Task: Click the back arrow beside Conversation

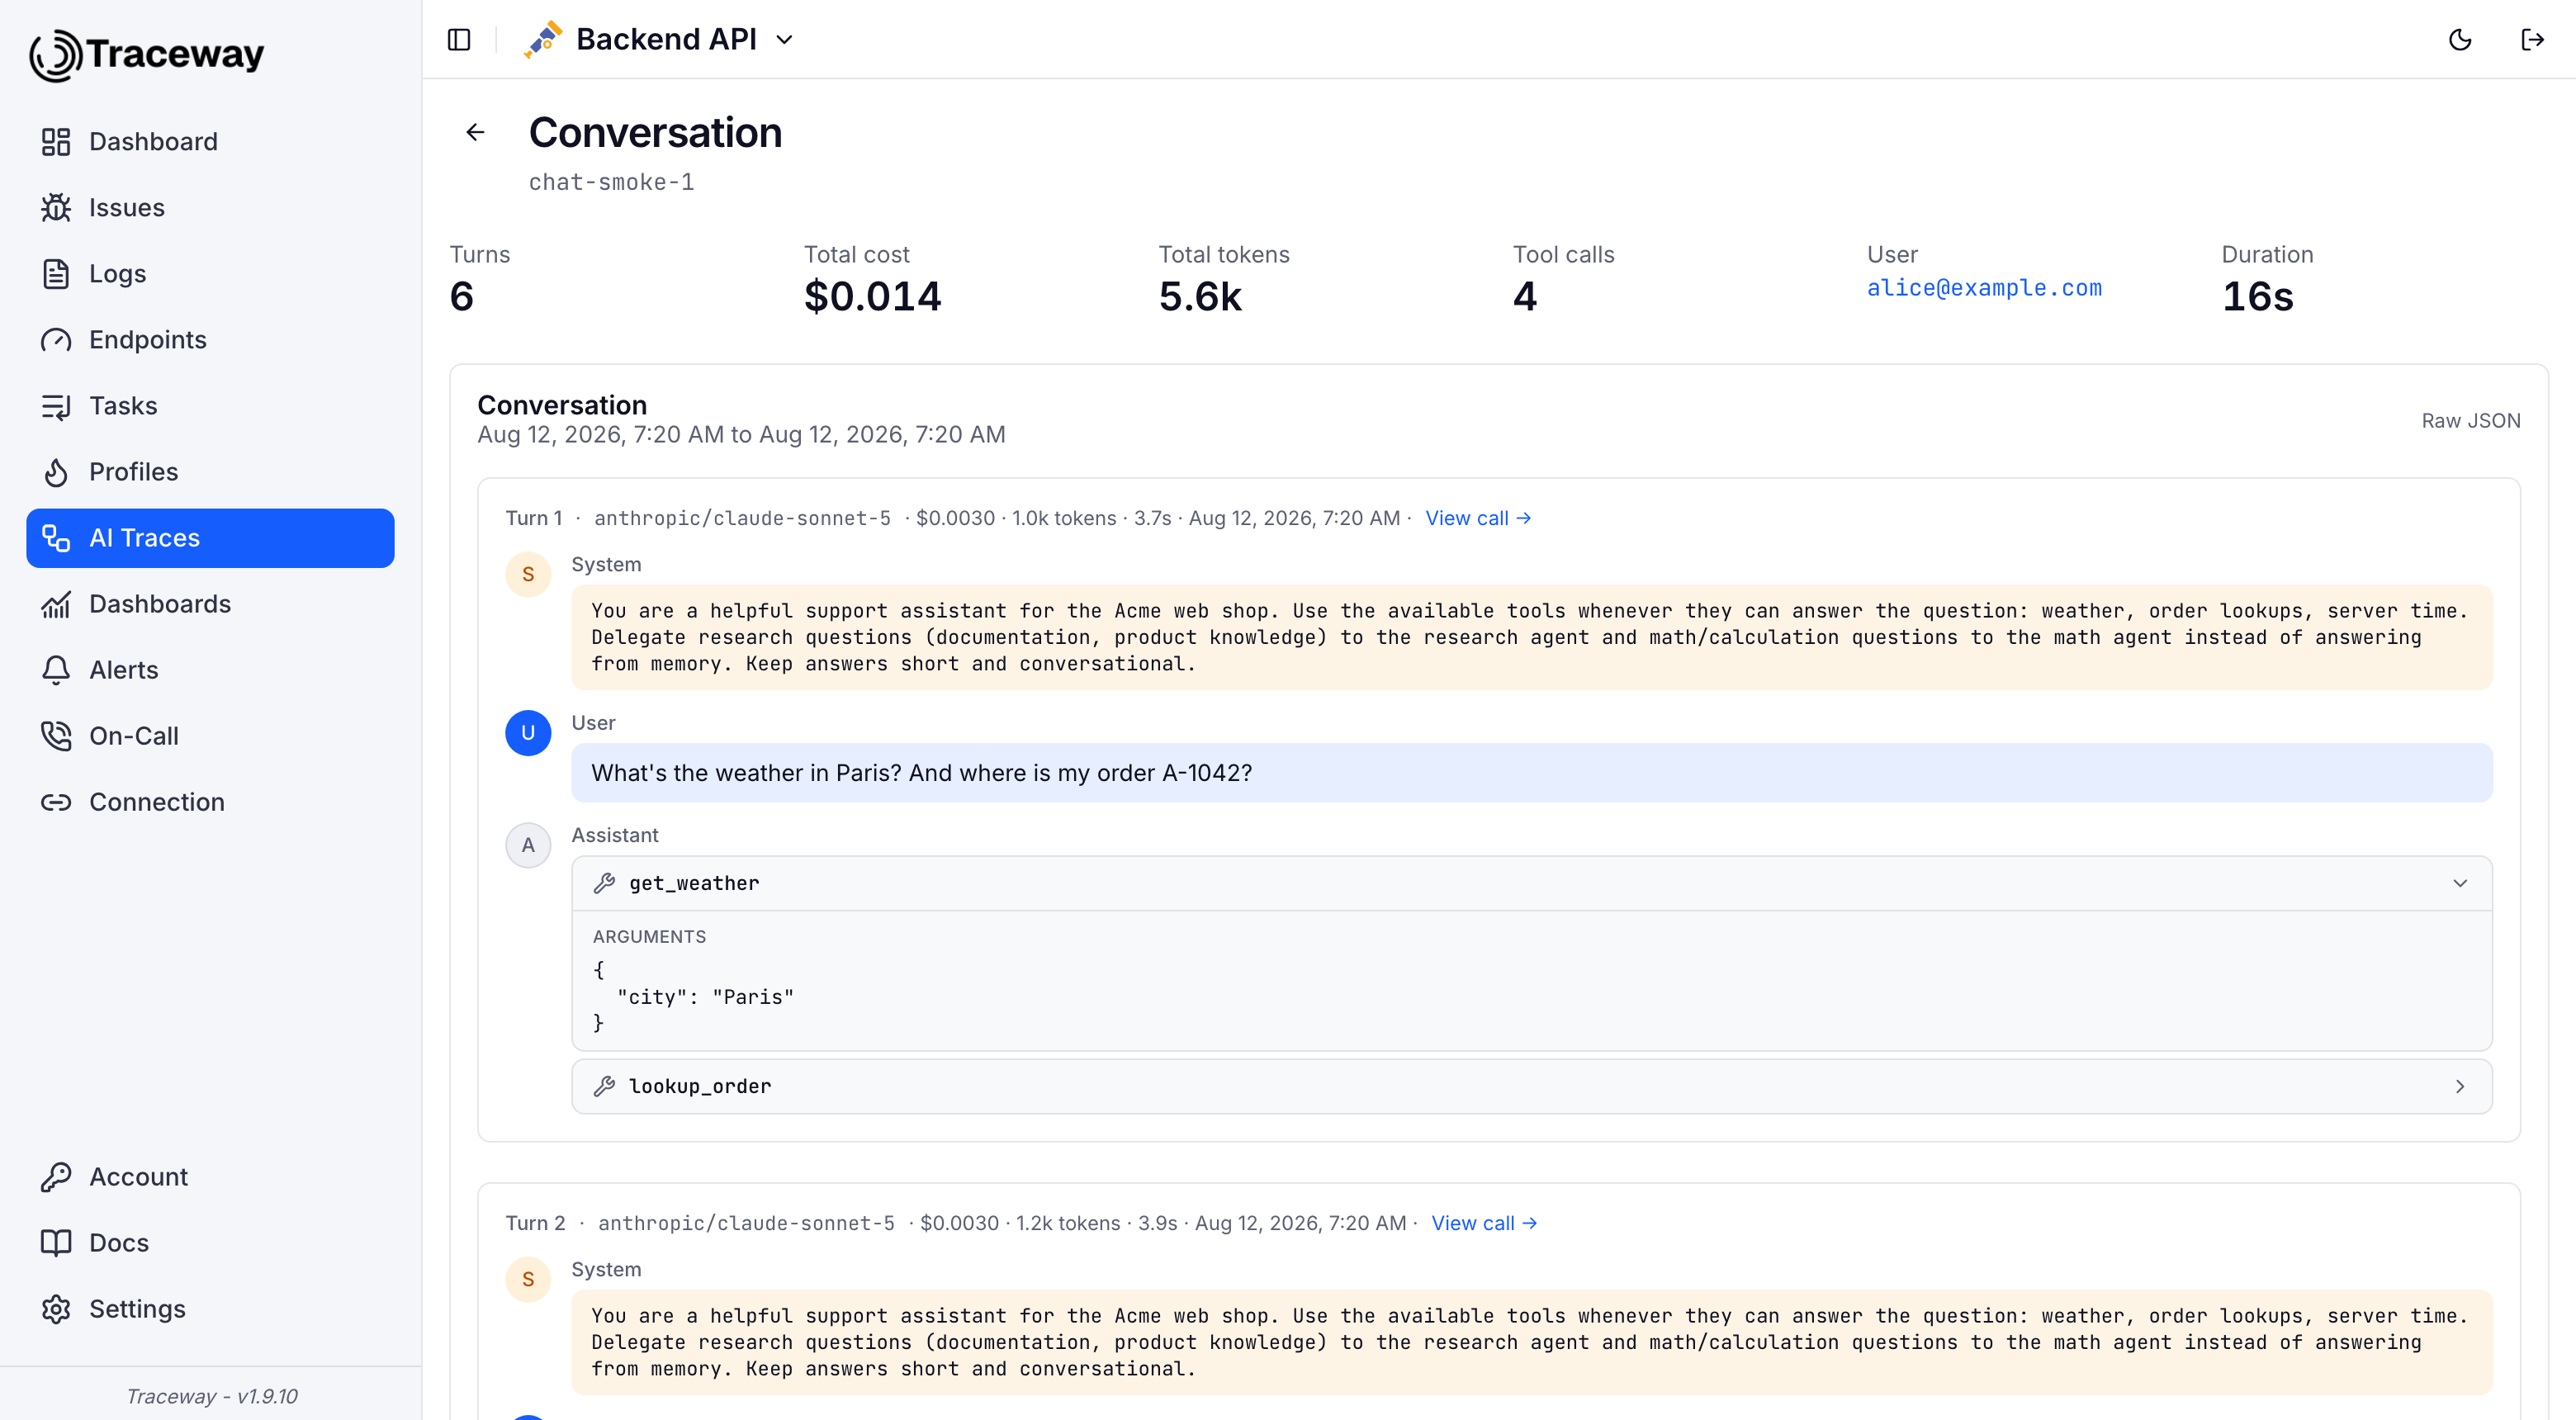Action: (x=475, y=132)
